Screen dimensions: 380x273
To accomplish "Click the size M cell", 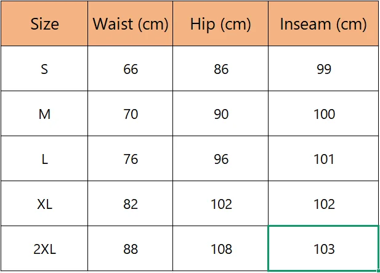I will [44, 114].
